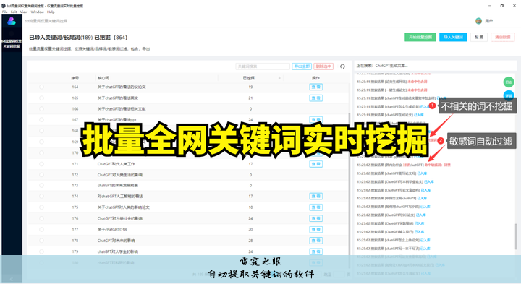Click 查看 for row 174
The image size is (521, 284).
click(x=315, y=196)
